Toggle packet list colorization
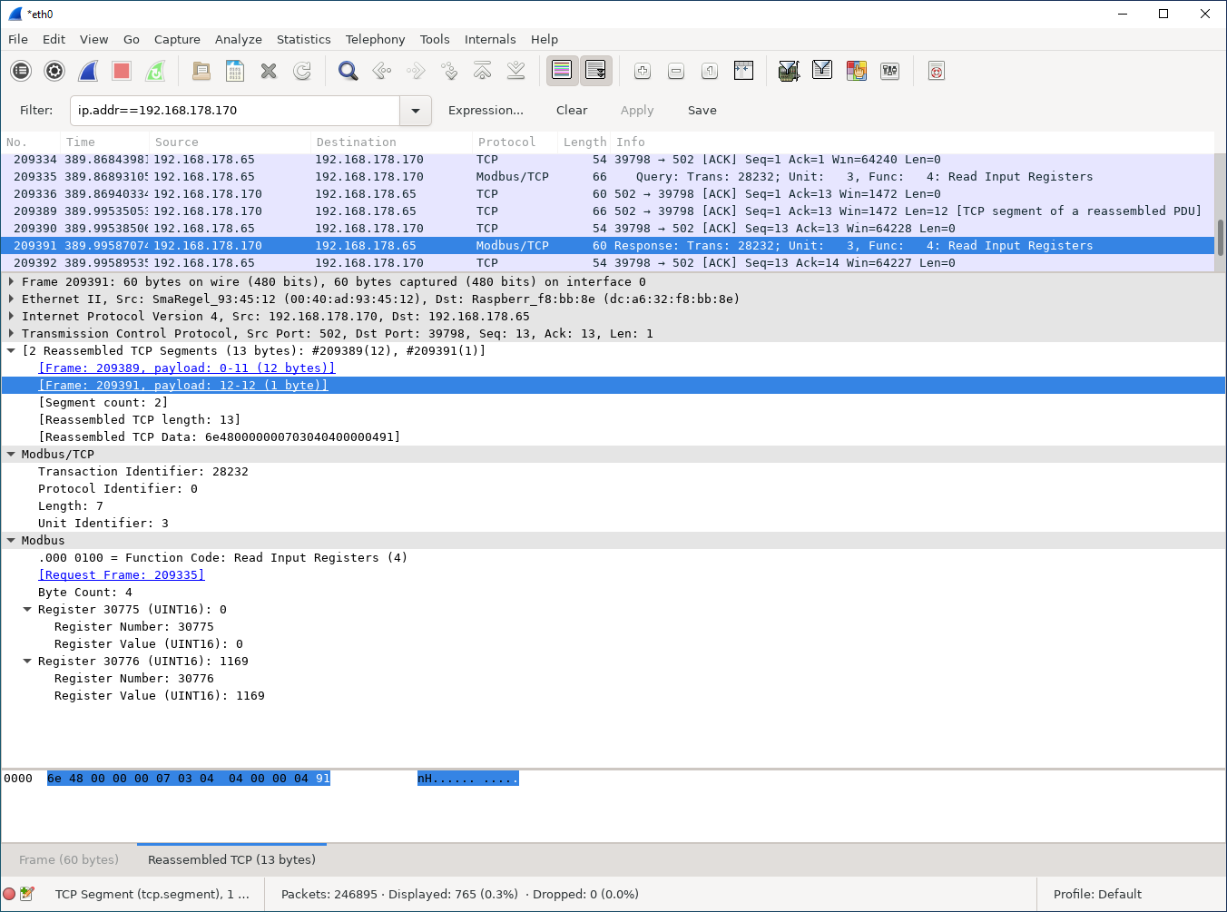The image size is (1227, 912). coord(562,71)
